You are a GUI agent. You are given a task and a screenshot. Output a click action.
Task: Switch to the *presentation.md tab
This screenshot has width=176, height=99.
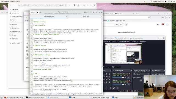(49, 16)
